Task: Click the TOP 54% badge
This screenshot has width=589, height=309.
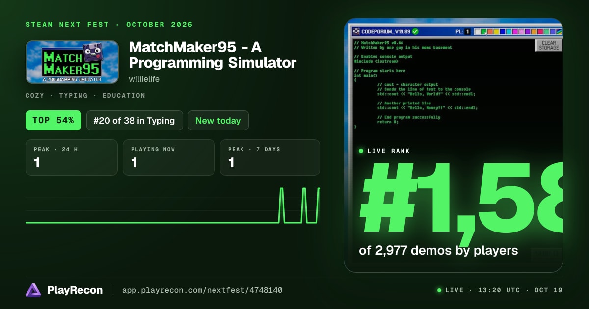Action: click(x=53, y=120)
